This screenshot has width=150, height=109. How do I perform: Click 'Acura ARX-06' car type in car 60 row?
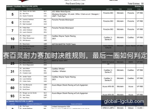point(108,86)
